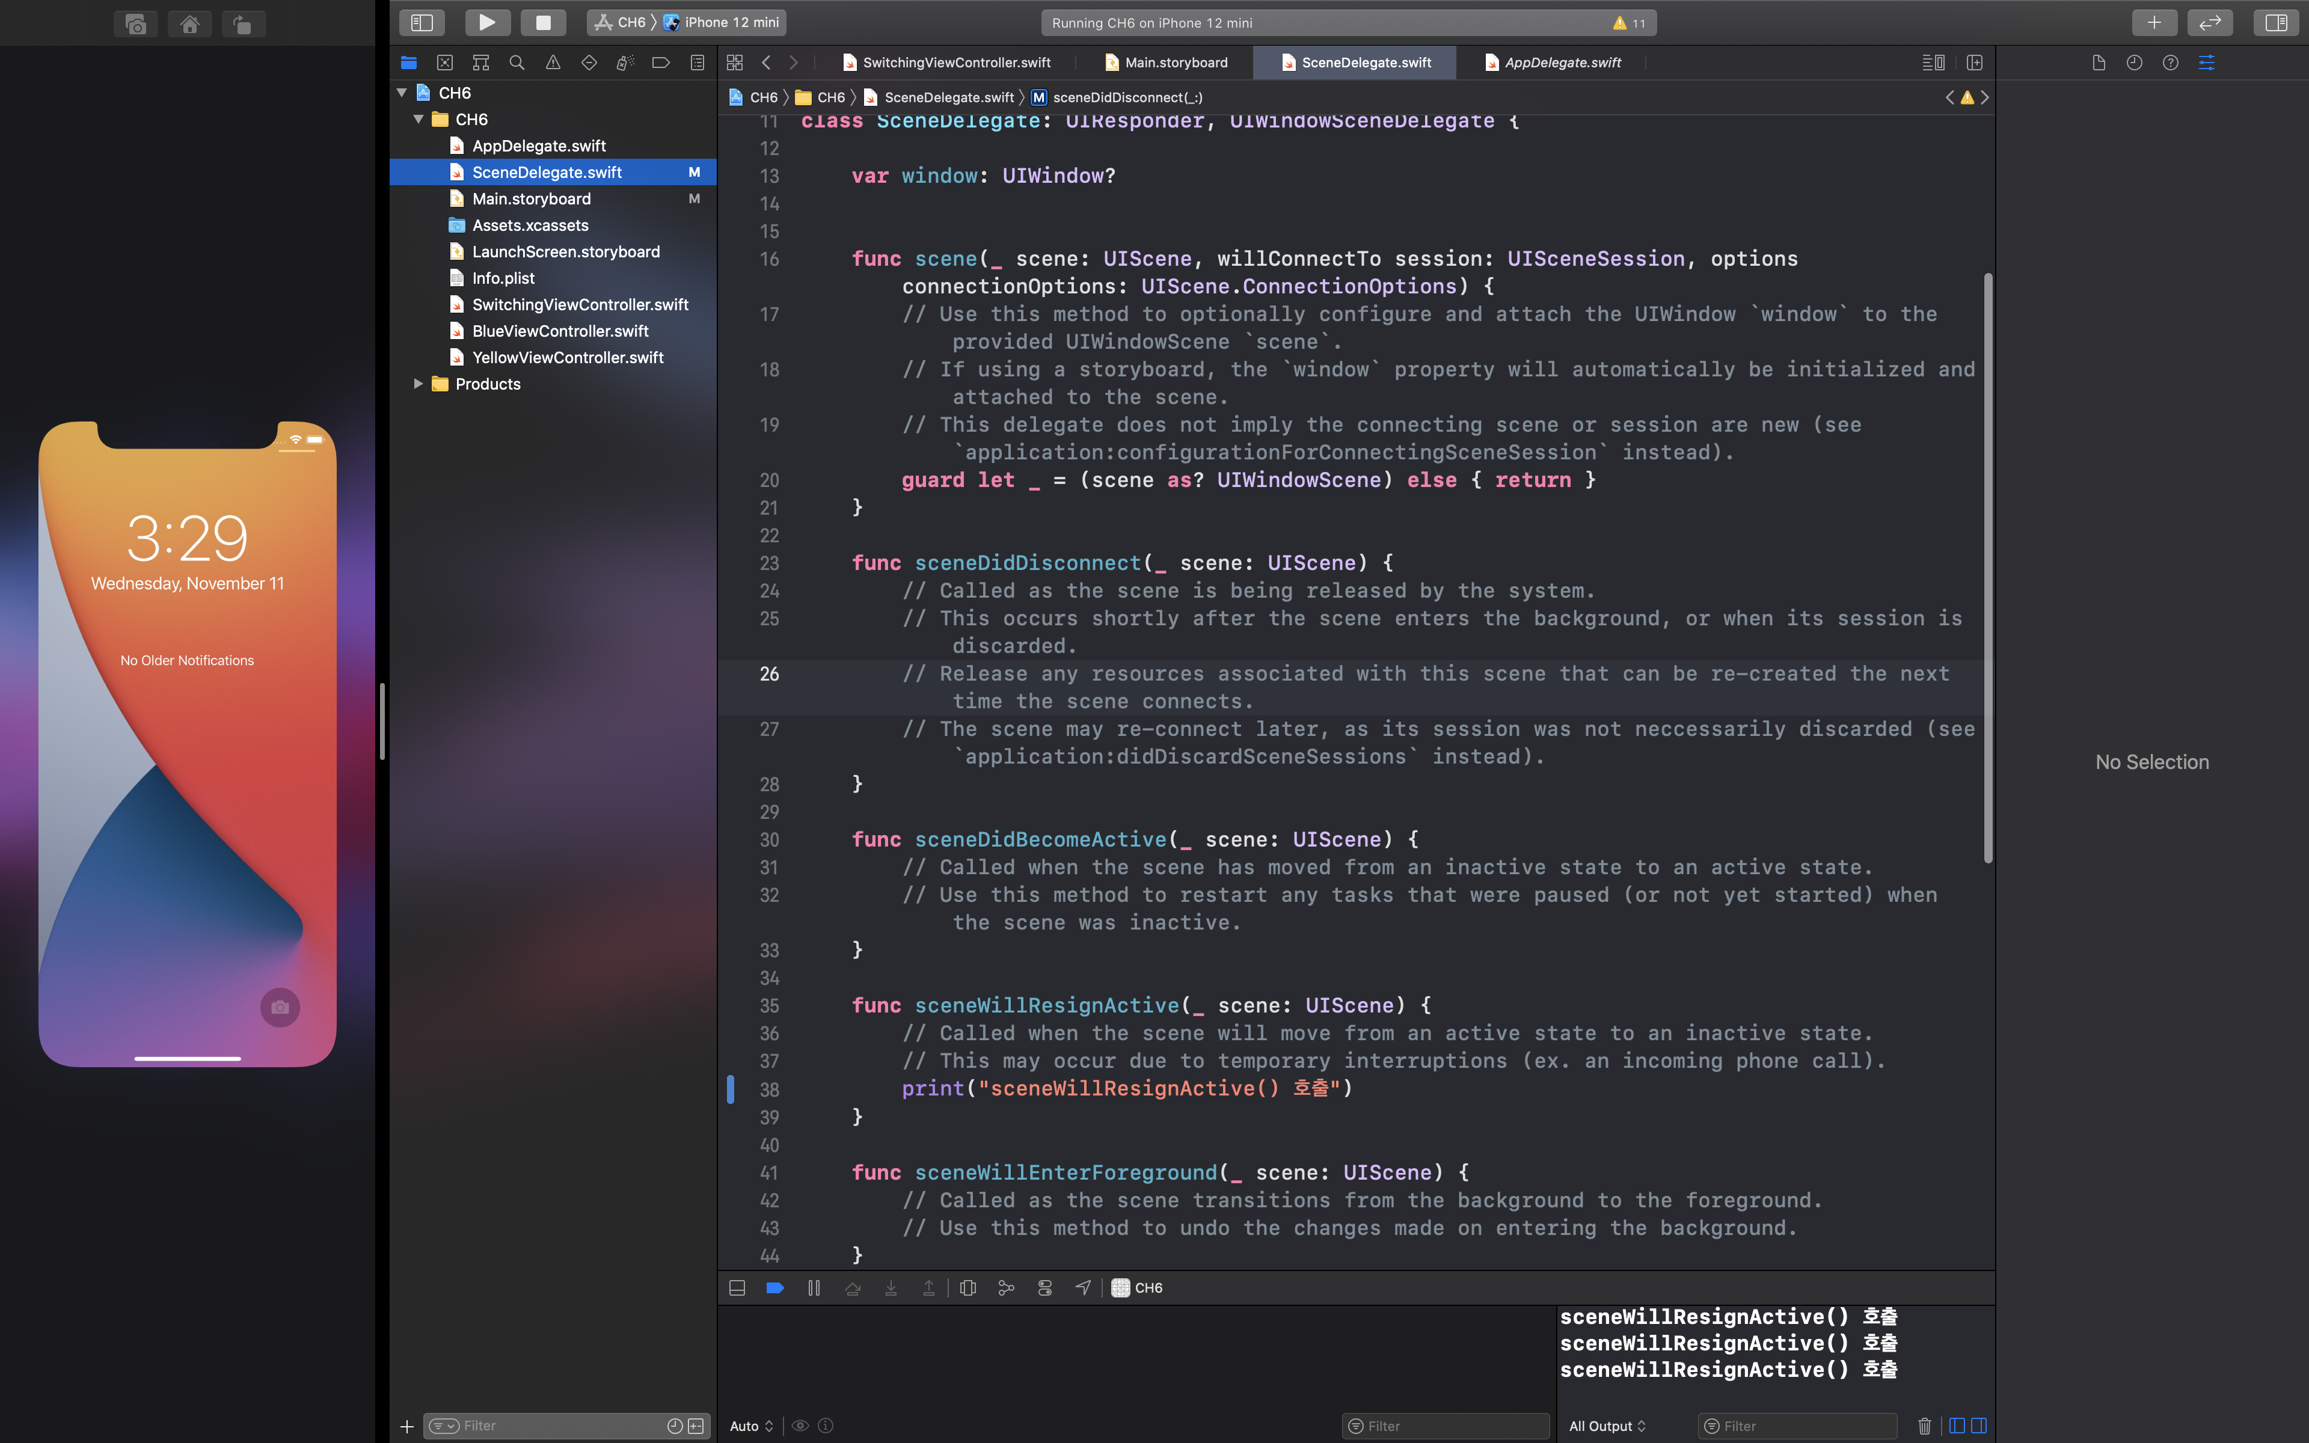Open the All Output dropdown
This screenshot has width=2309, height=1443.
(x=1608, y=1426)
